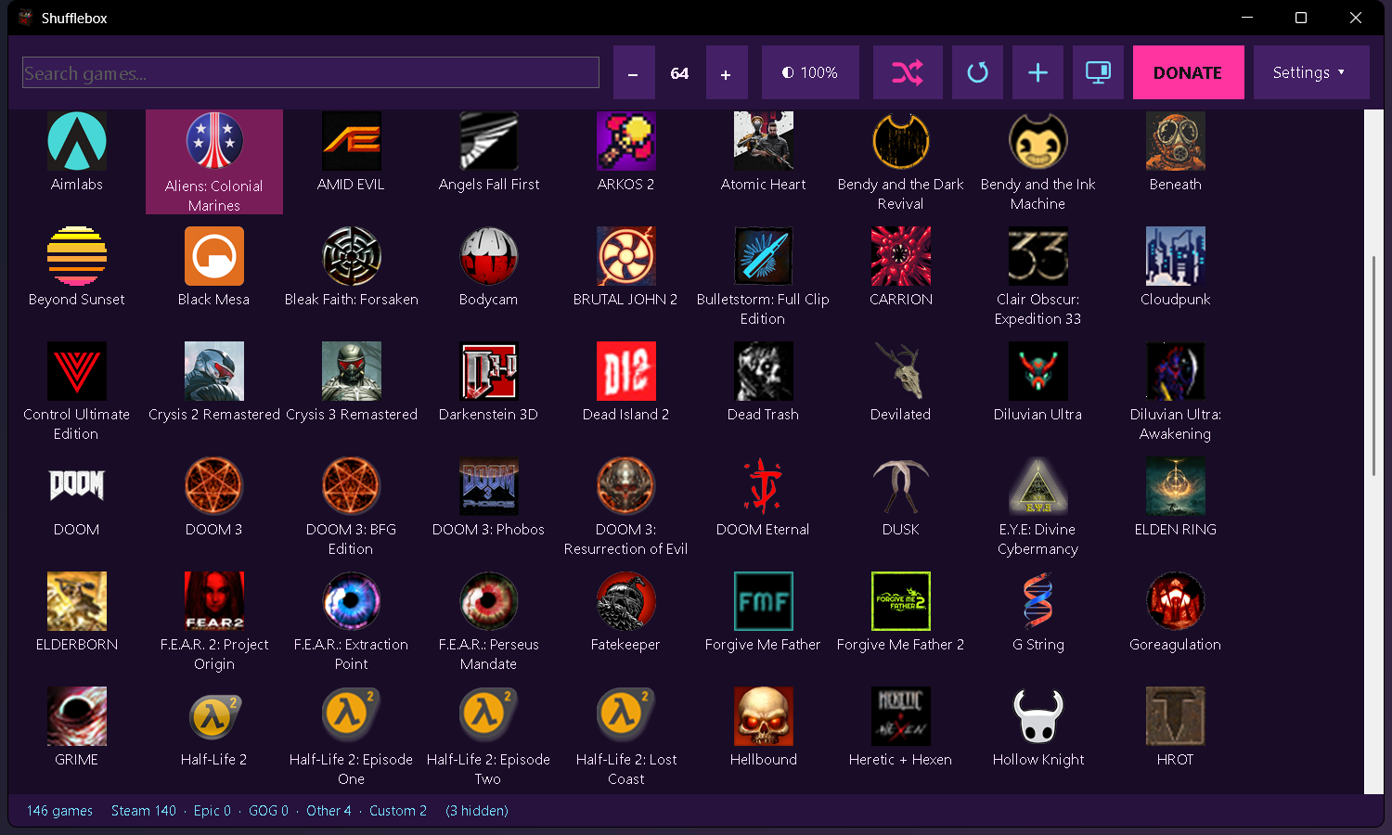Click the plus add game icon
The width and height of the screenshot is (1392, 835).
pyautogui.click(x=1038, y=72)
